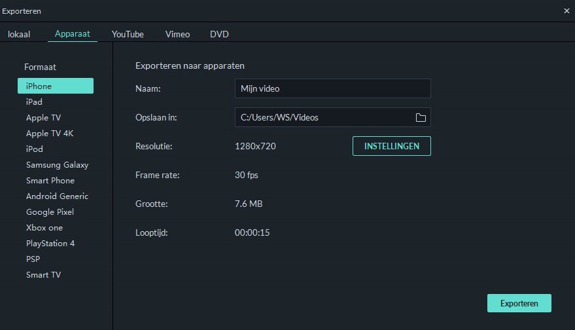This screenshot has width=575, height=330.
Task: Choose Xbox one format
Action: (x=44, y=228)
